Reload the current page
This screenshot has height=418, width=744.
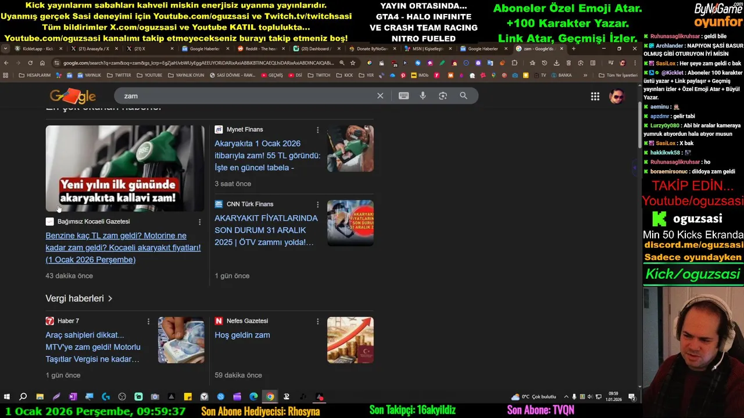[30, 63]
